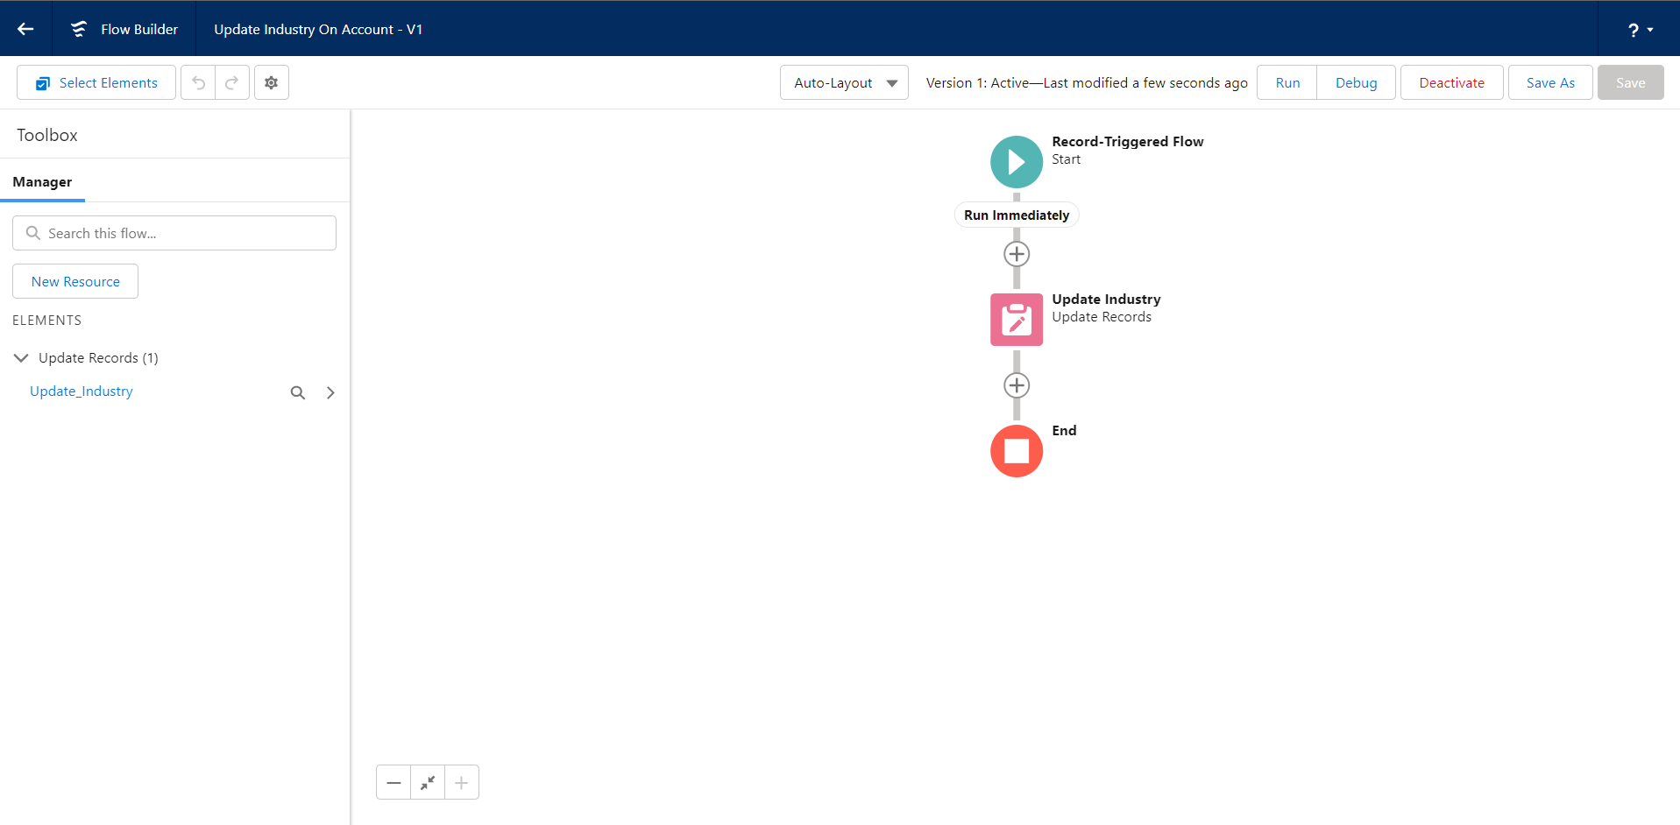This screenshot has width=1680, height=825.
Task: Collapse the Update Records section
Action: coord(22,357)
